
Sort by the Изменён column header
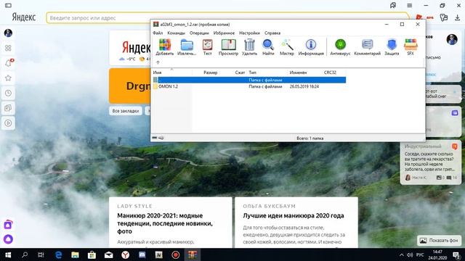pyautogui.click(x=299, y=72)
